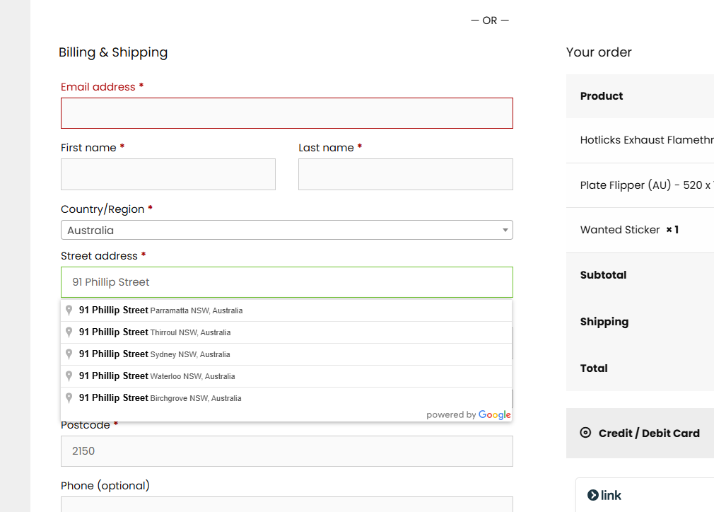This screenshot has height=512, width=714.
Task: Click the Billing & Shipping heading
Action: tap(113, 52)
